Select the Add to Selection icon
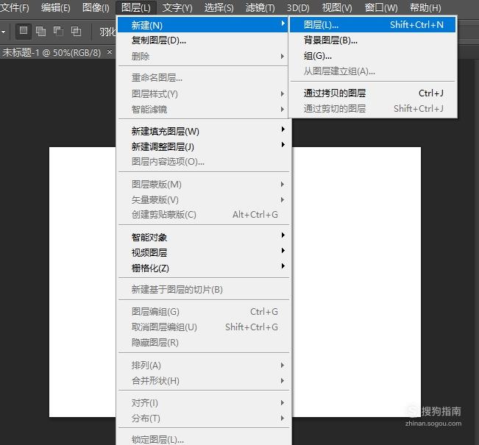The height and width of the screenshot is (445, 479). click(40, 31)
